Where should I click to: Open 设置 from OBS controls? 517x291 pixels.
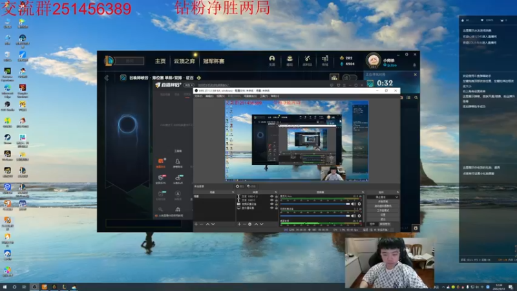[383, 215]
